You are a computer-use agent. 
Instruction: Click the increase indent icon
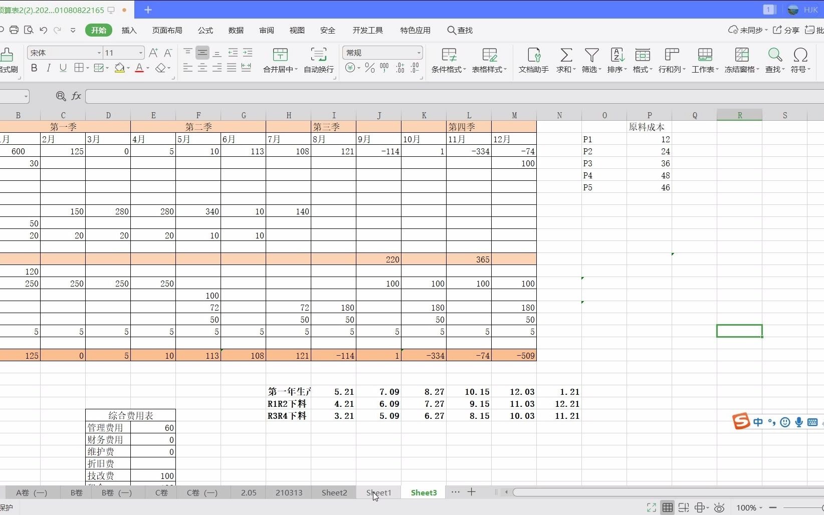pyautogui.click(x=248, y=52)
